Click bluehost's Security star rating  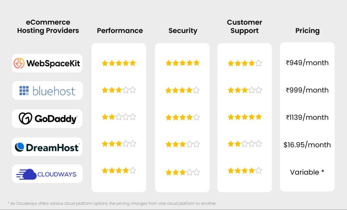pos(182,90)
